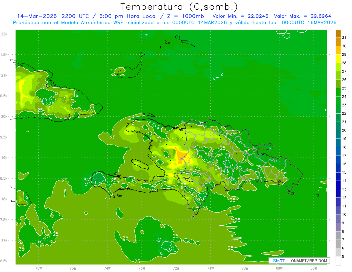Click the dark blue legend swatch between 12 and 13
Screen dimensions: 352x272
(338, 193)
